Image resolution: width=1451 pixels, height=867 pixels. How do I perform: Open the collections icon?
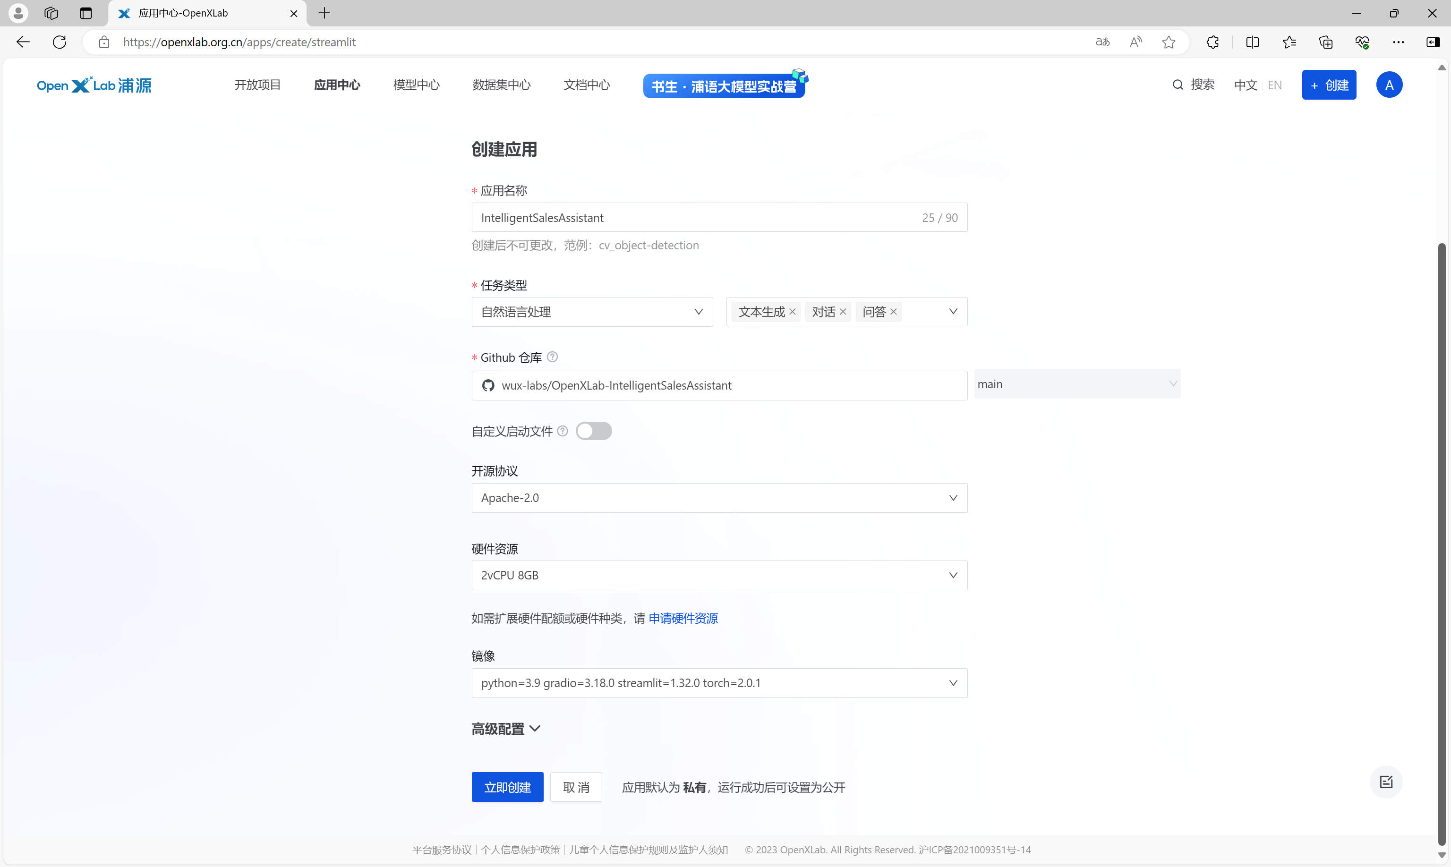(x=1325, y=42)
